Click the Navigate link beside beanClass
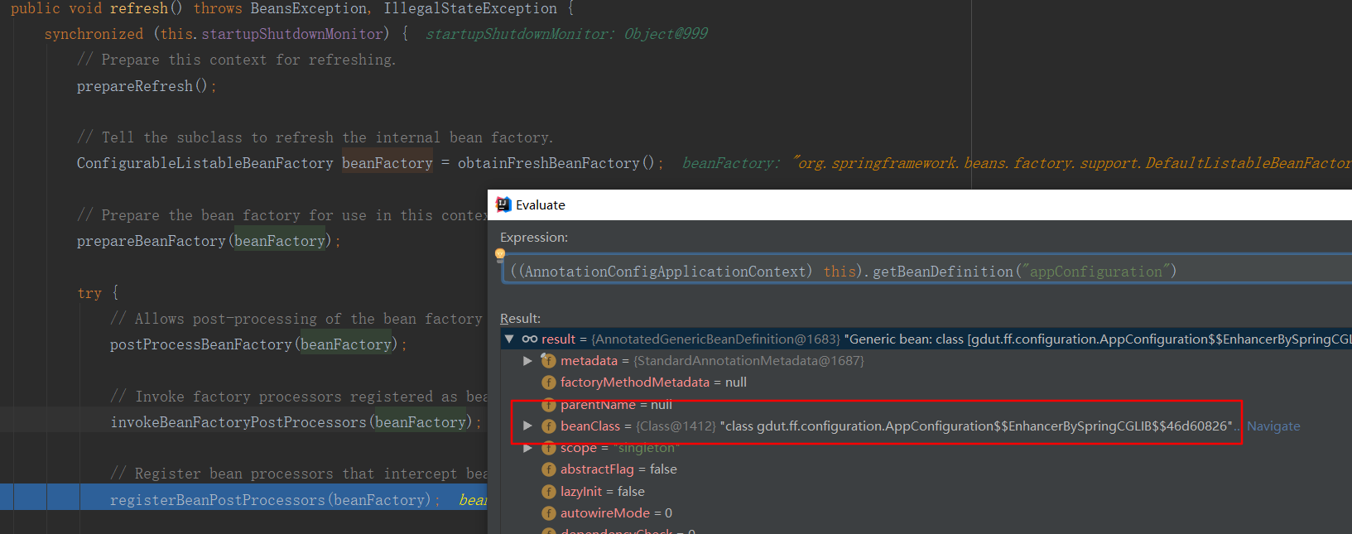Viewport: 1352px width, 534px height. (1273, 426)
